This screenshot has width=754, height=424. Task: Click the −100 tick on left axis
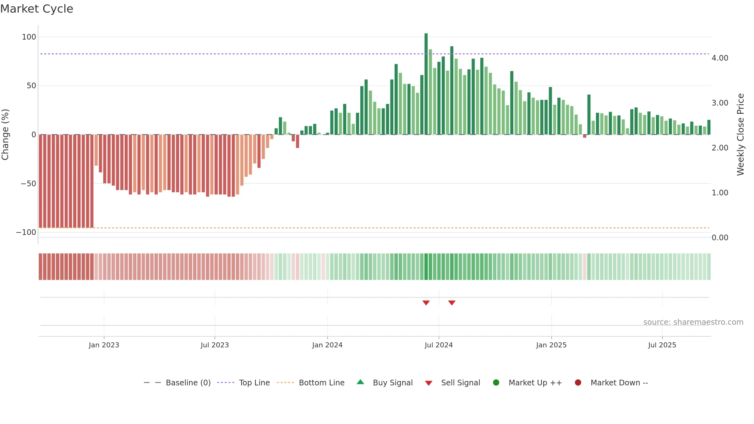point(26,232)
